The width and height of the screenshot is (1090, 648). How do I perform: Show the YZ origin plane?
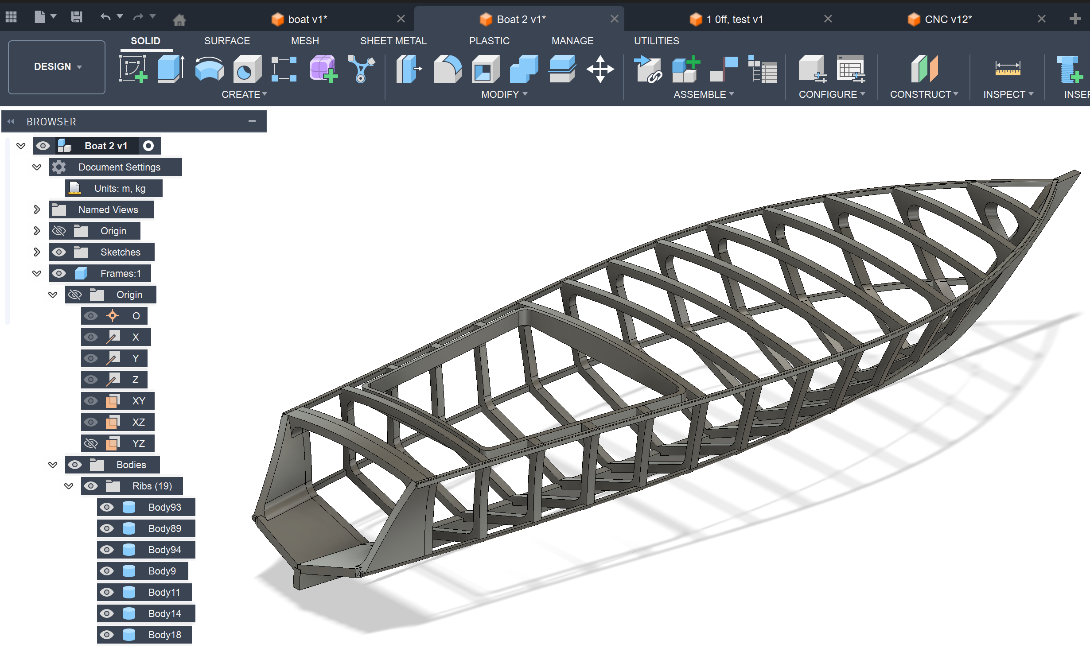(x=91, y=443)
